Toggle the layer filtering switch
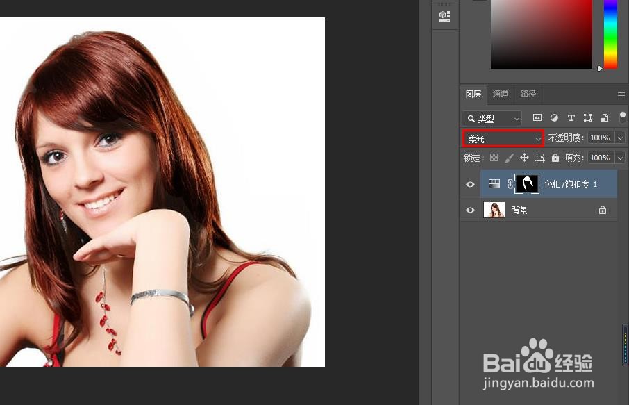629x405 pixels. (622, 117)
